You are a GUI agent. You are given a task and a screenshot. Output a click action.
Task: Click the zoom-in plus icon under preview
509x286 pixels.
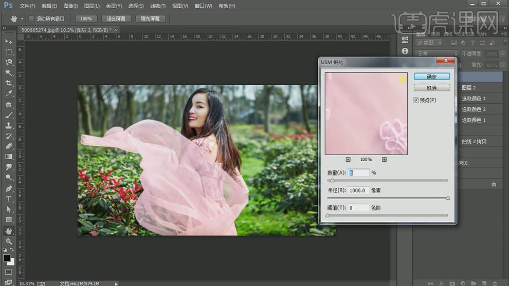point(384,160)
